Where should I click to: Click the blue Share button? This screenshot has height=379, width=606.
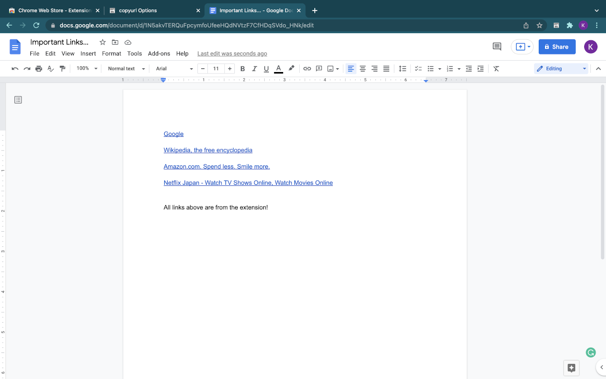pos(557,46)
